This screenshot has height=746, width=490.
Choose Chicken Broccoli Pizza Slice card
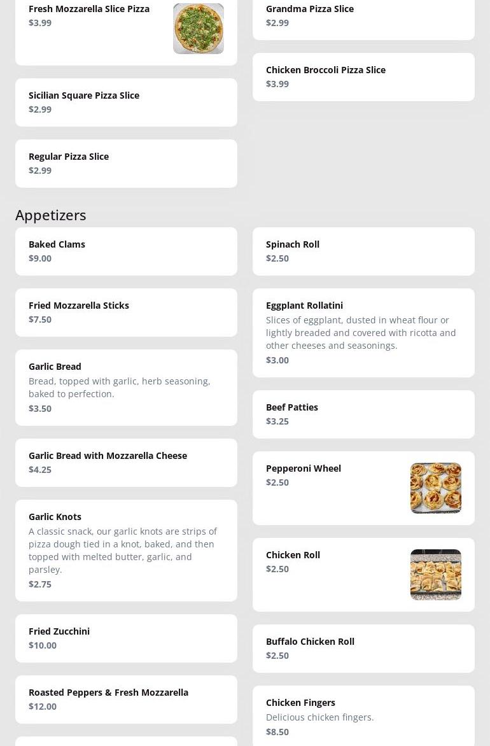(x=363, y=77)
